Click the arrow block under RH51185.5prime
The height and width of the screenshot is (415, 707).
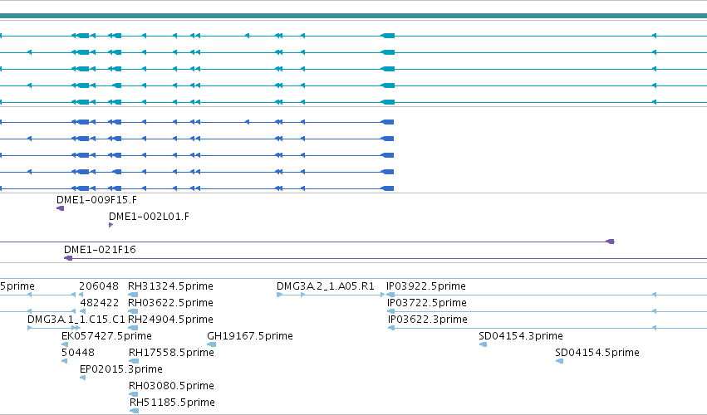pos(135,411)
